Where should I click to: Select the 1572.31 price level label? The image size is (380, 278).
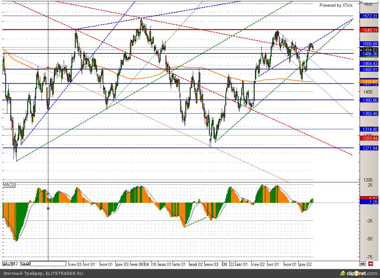coord(369,16)
